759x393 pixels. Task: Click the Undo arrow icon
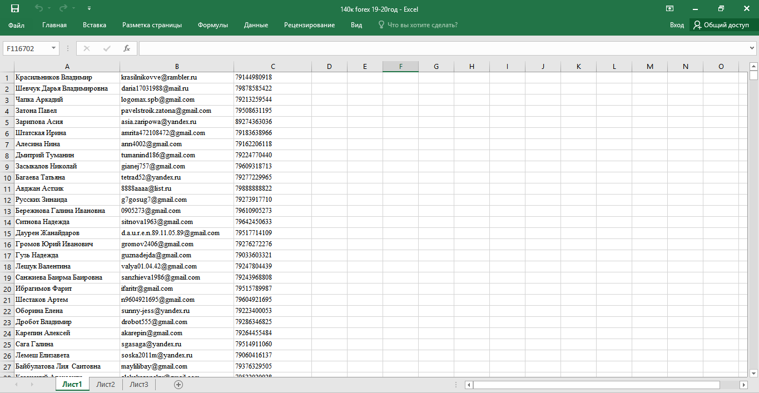click(38, 9)
